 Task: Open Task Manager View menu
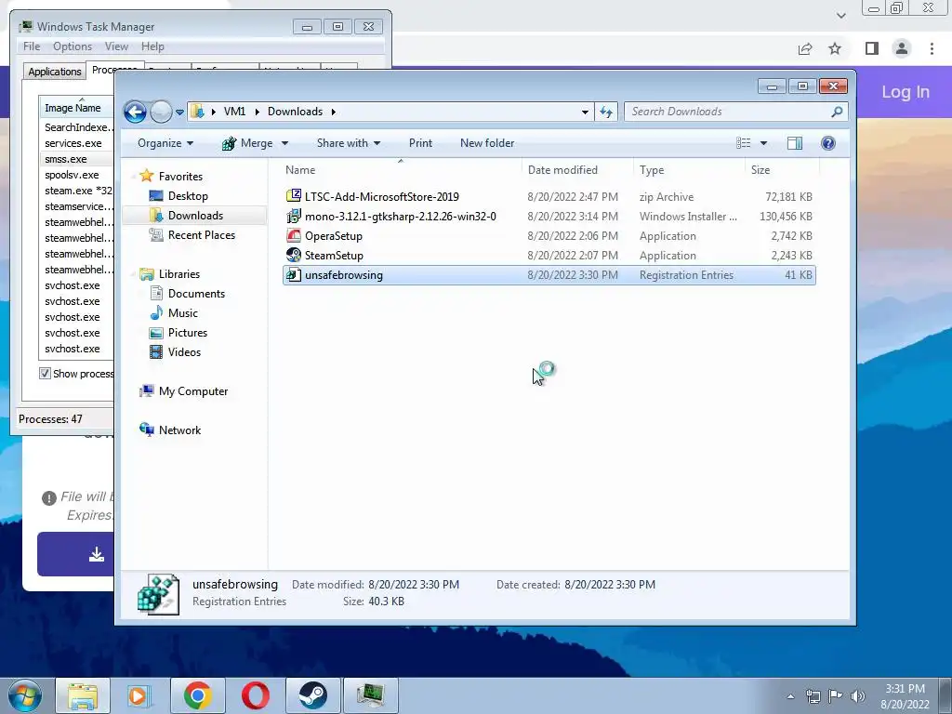(116, 46)
